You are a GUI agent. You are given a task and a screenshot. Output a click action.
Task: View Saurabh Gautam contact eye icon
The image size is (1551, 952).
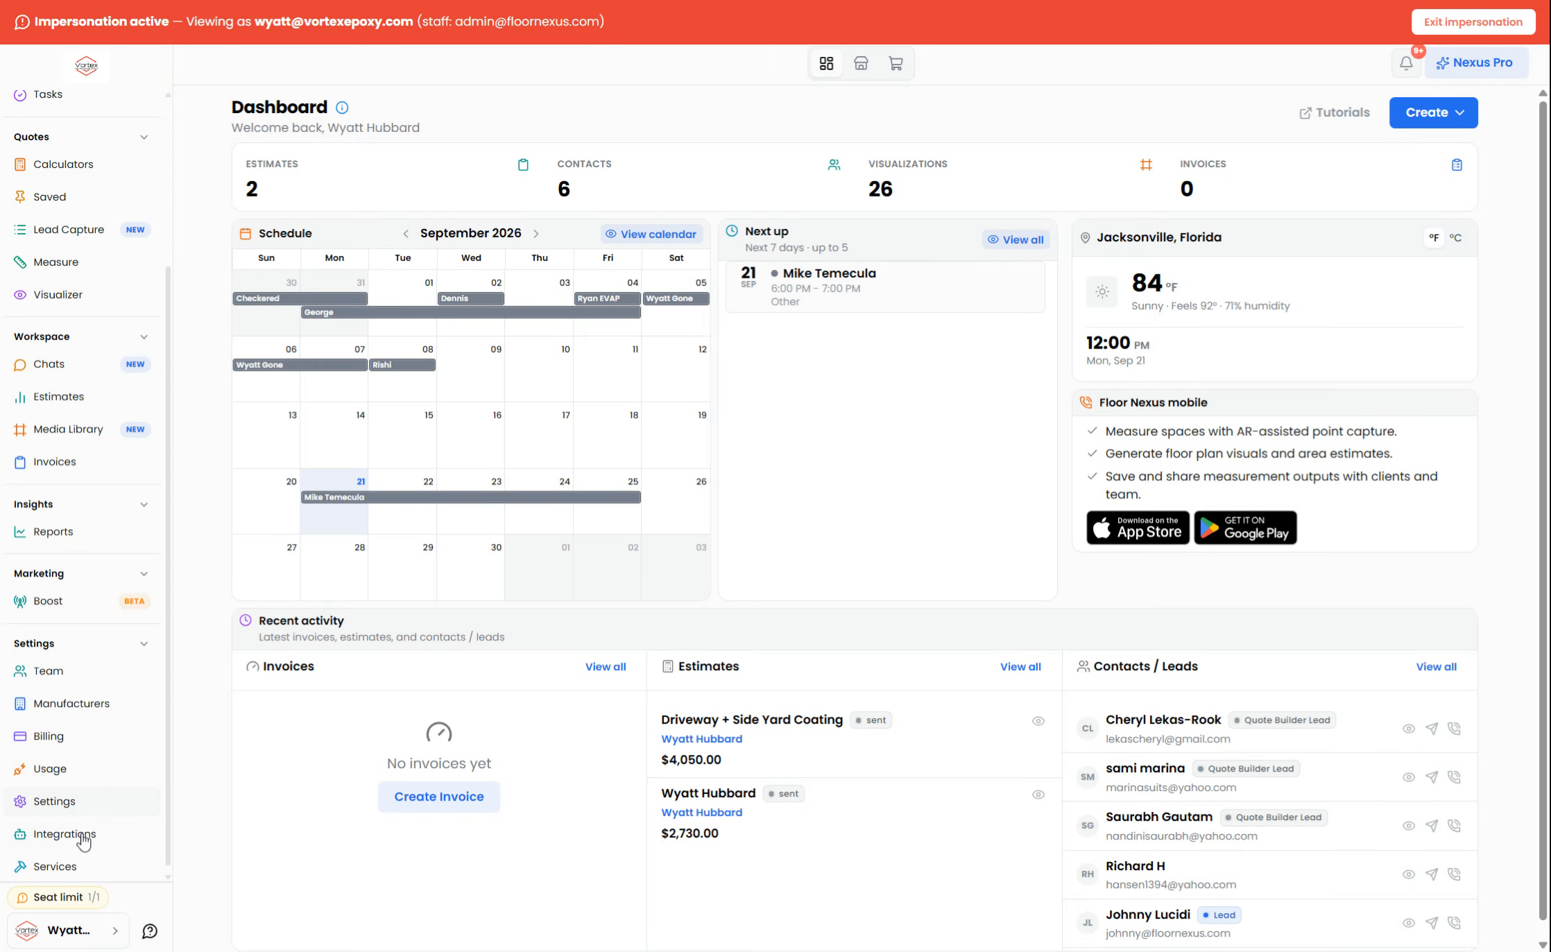coord(1409,826)
